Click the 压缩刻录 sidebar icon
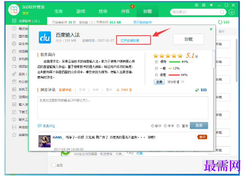 click(x=14, y=97)
